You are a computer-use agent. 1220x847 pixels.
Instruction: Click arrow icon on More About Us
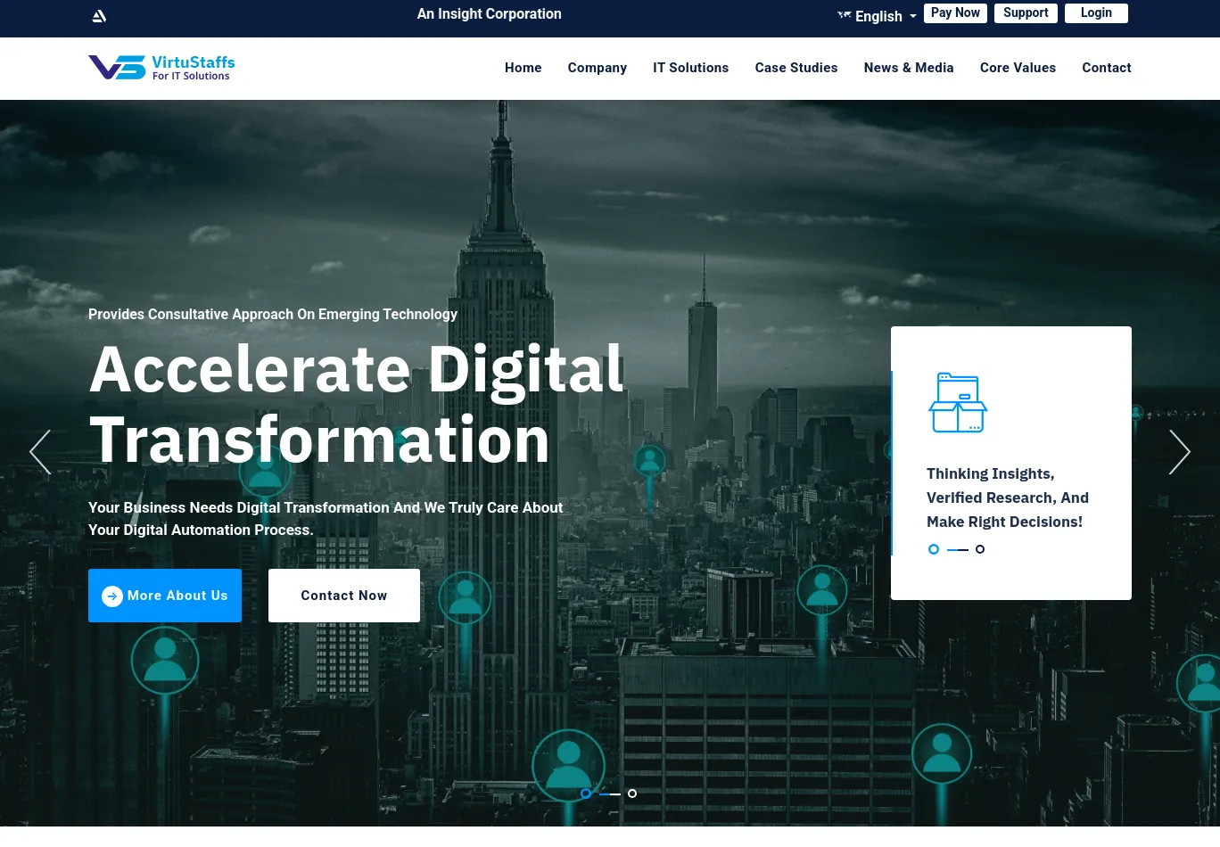click(x=112, y=596)
